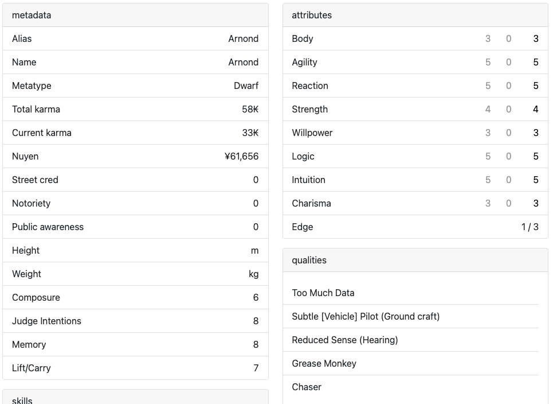Click the Agility attribute row
The image size is (553, 404).
(x=415, y=62)
